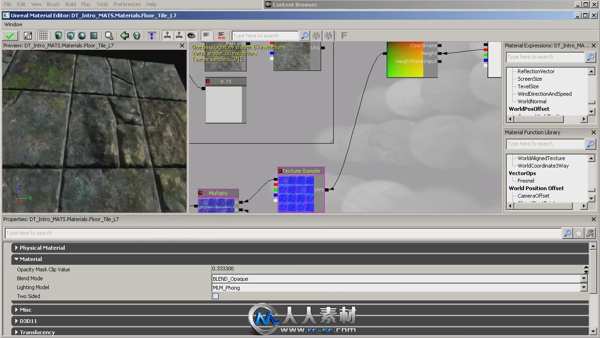Viewport: 600px width, 338px height.
Task: Close the Properties panel
Action: point(593,219)
